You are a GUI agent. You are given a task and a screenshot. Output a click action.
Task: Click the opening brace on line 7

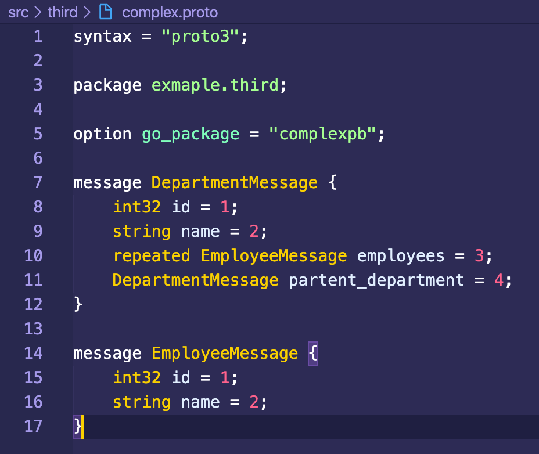pos(332,182)
